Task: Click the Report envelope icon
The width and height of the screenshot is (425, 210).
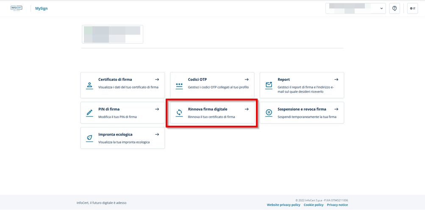Action: (269, 85)
